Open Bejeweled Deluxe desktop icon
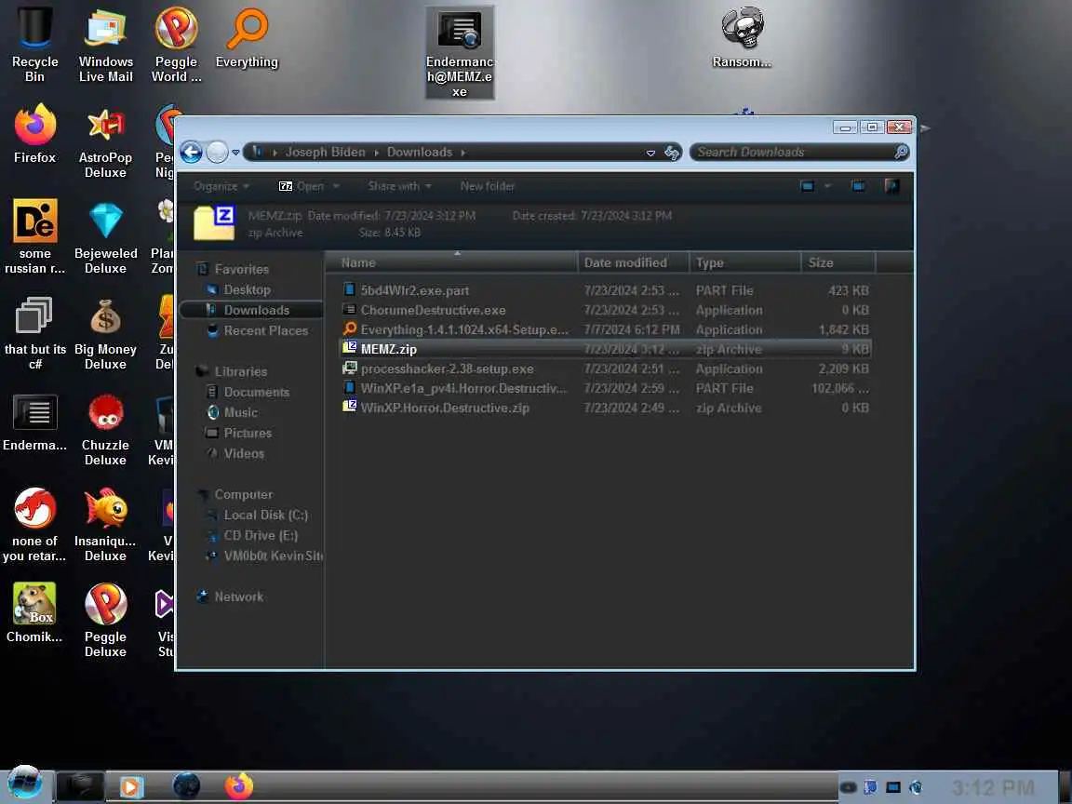Screen dimensions: 1072x804 pos(105,237)
